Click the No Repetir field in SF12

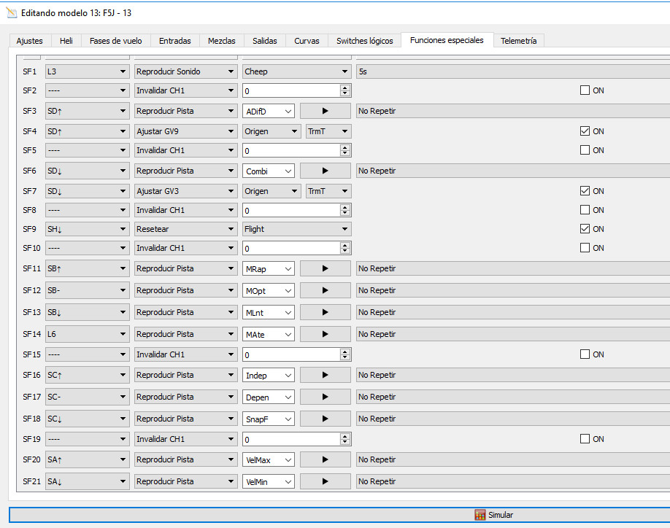click(511, 290)
